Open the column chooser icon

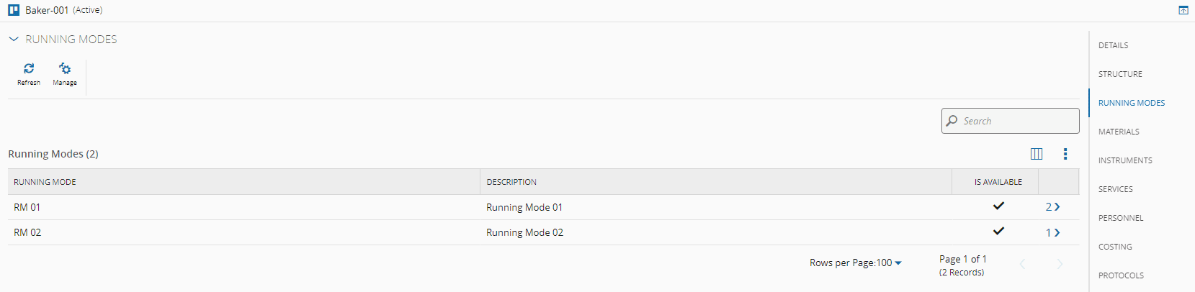pos(1037,154)
